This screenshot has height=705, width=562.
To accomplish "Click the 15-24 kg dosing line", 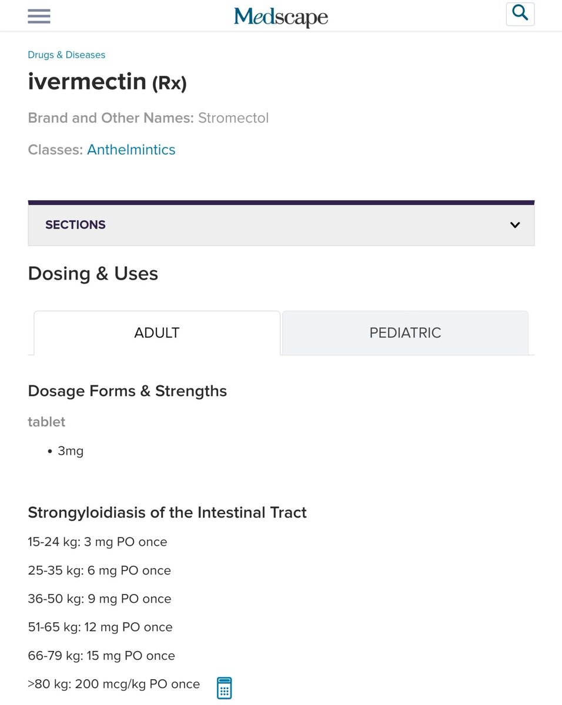I will 98,542.
